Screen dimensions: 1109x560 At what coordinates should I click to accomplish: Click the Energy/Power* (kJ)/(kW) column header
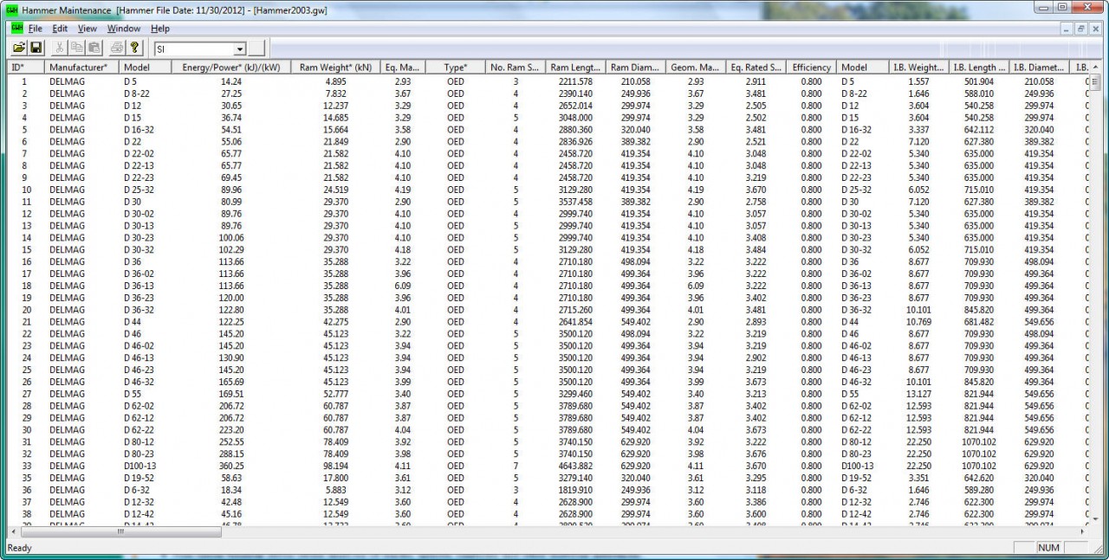230,68
